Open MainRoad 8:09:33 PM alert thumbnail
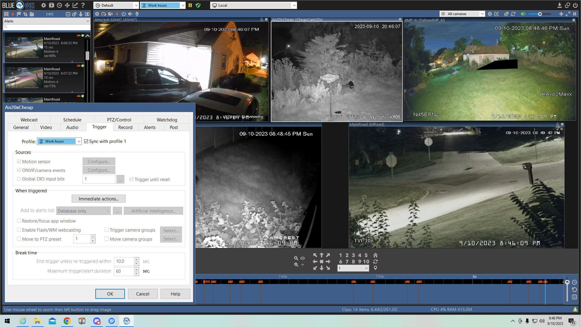 (x=24, y=47)
